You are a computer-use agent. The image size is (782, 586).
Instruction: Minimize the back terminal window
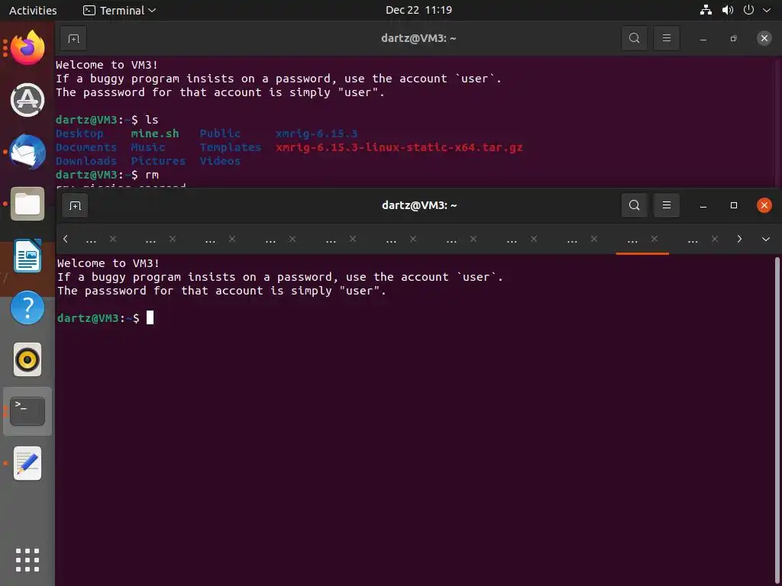[x=703, y=38]
